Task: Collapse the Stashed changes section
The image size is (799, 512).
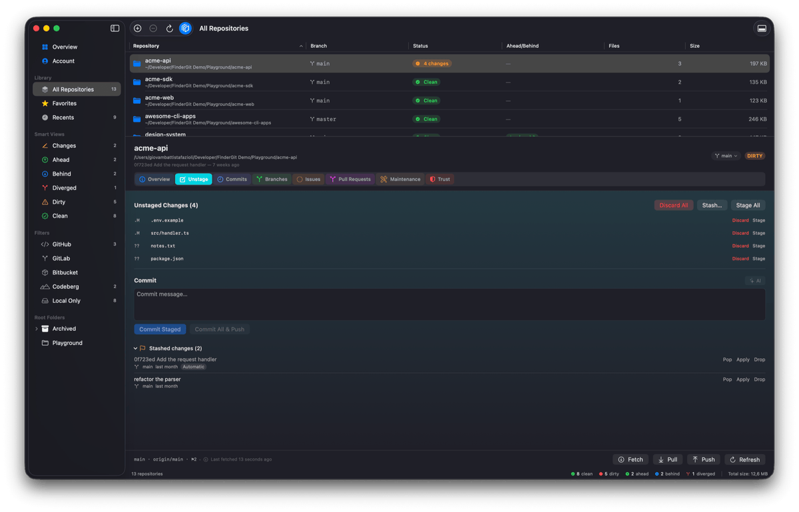Action: (135, 348)
